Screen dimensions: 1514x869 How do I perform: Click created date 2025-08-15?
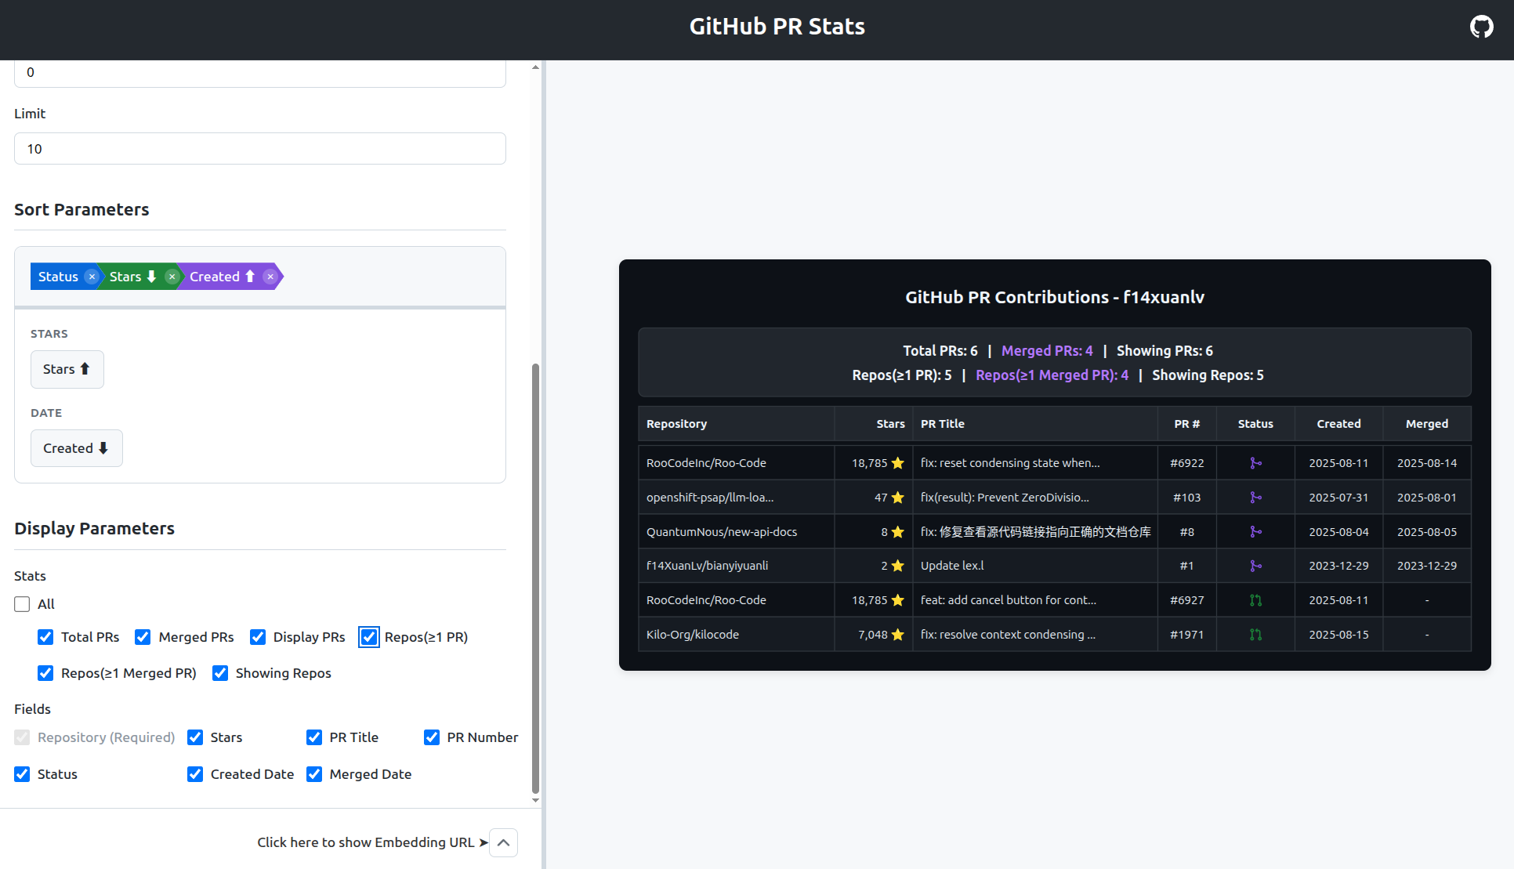(1338, 635)
